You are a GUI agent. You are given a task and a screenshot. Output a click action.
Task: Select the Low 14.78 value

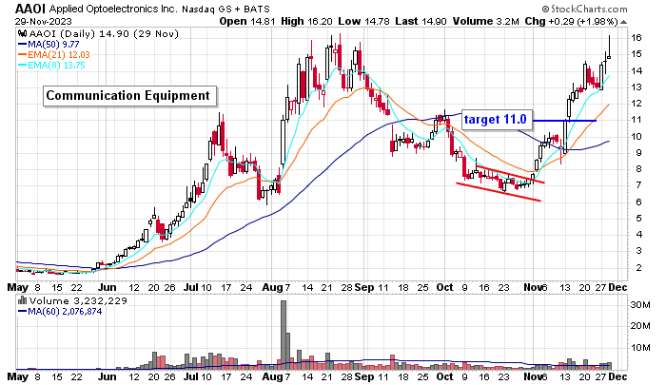click(364, 21)
